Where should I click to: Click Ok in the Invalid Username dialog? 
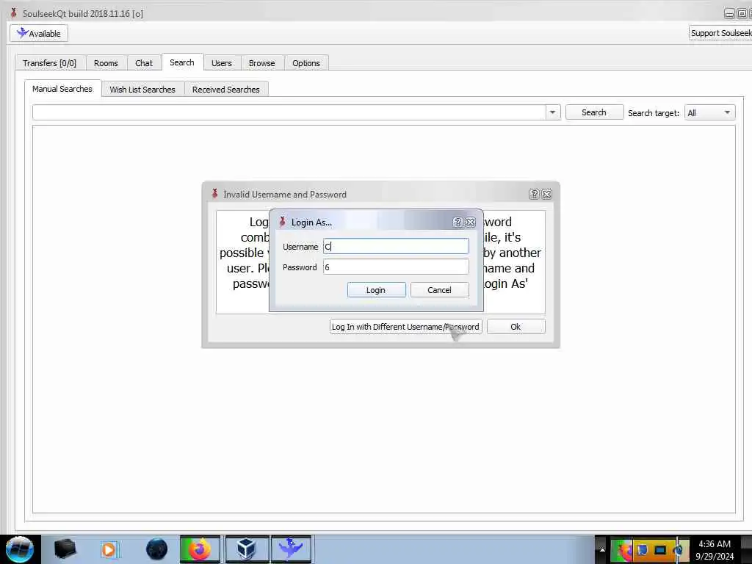point(516,327)
